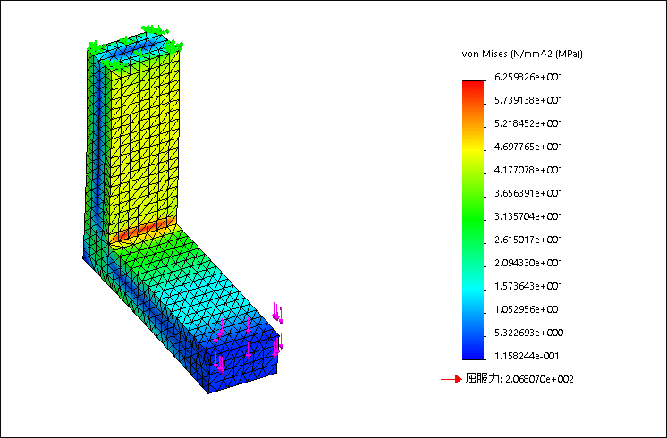The height and width of the screenshot is (438, 667).
Task: Click the legend value 2.615017e+001
Action: 528,240
